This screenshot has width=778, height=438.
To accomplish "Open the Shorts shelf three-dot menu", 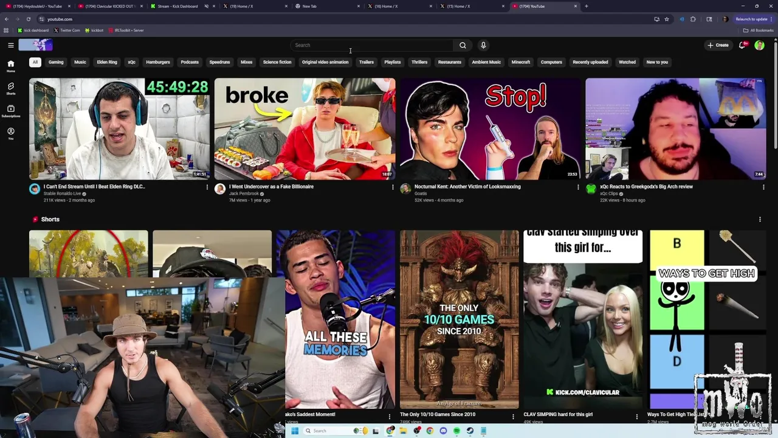I will pos(760,220).
